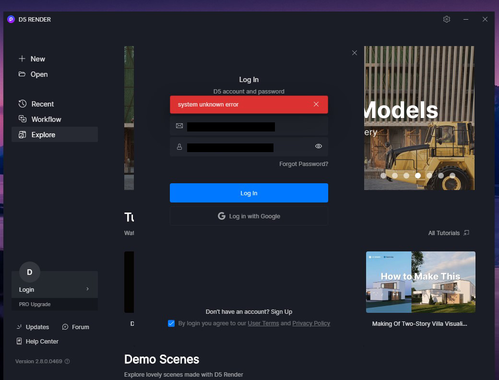499x380 pixels.
Task: Open the Privacy Policy link
Action: point(311,323)
